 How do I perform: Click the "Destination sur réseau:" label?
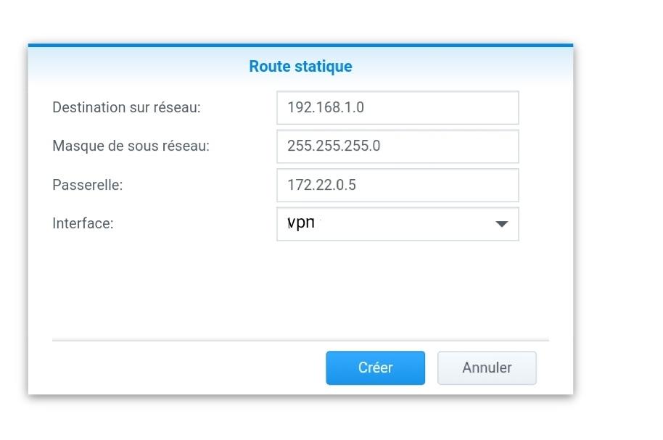click(x=126, y=107)
